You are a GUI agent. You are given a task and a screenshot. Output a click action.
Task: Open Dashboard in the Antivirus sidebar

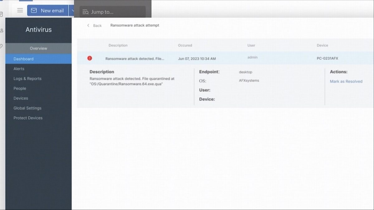(39, 59)
